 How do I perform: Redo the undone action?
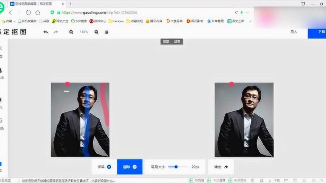pos(56,32)
